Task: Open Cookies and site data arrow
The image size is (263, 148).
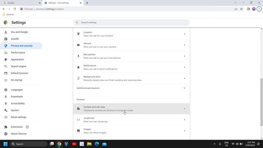Action: click(185, 109)
